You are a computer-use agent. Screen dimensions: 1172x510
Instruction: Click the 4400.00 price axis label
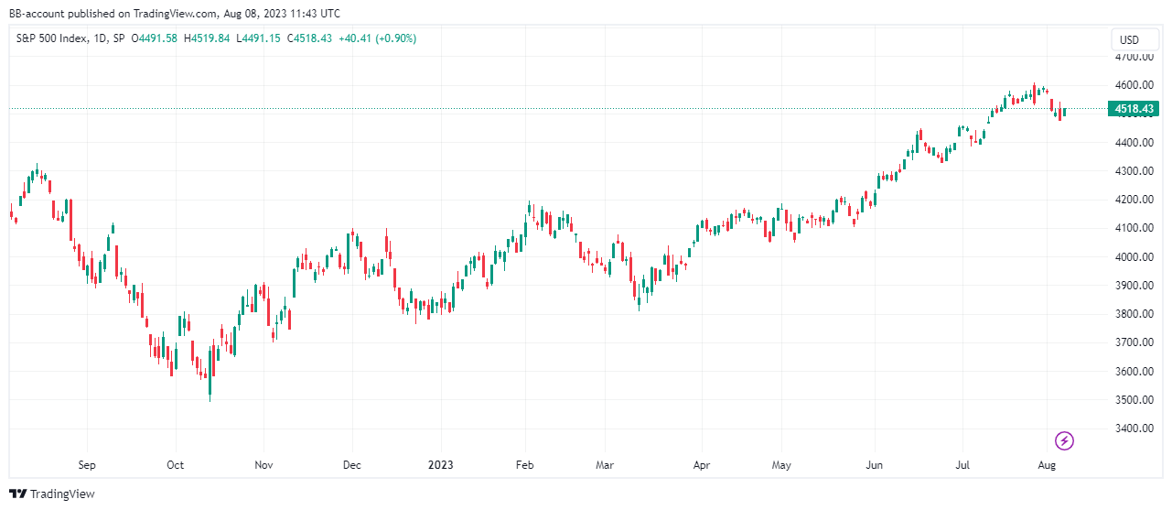tap(1133, 143)
